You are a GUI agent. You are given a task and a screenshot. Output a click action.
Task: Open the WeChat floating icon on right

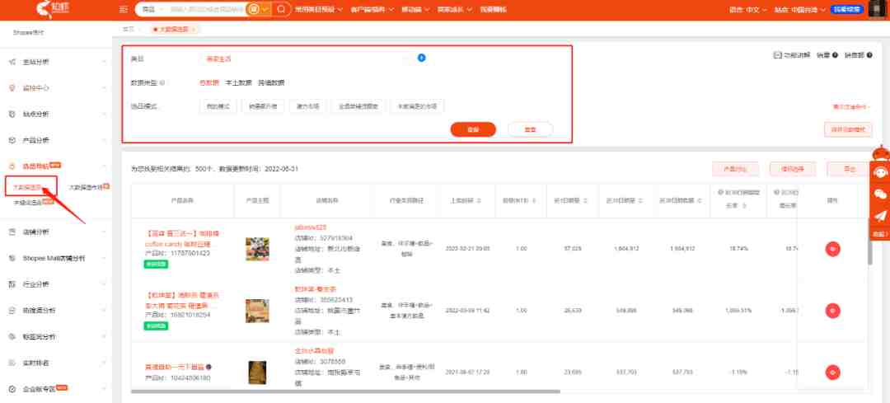pos(880,194)
